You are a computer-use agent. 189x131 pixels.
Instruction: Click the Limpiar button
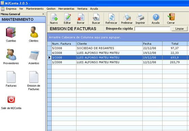tap(180, 29)
